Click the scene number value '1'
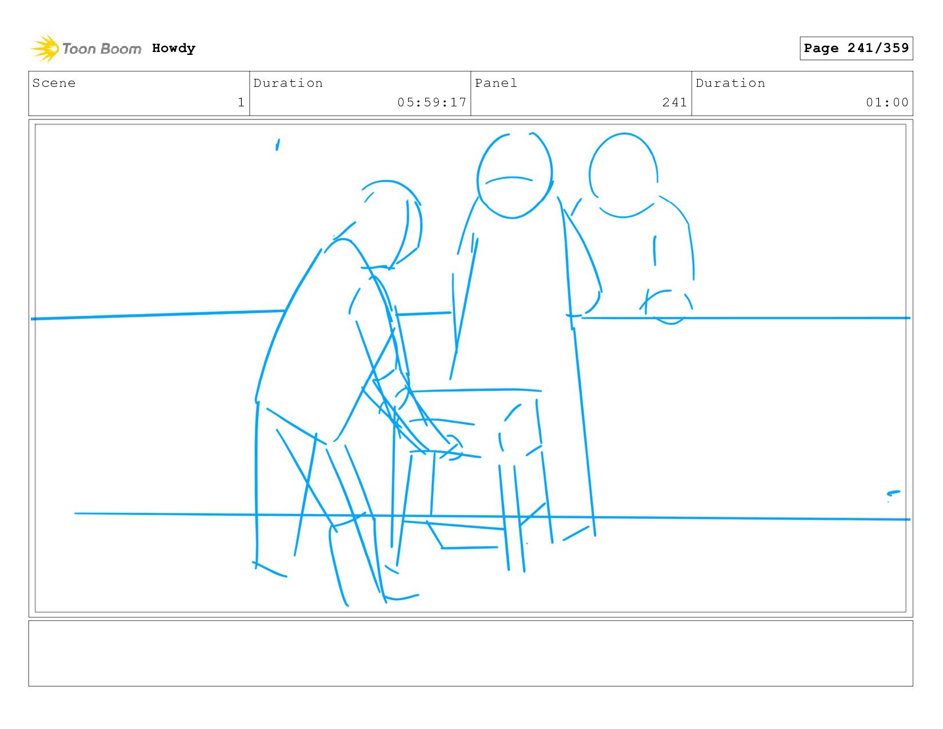 [x=241, y=102]
